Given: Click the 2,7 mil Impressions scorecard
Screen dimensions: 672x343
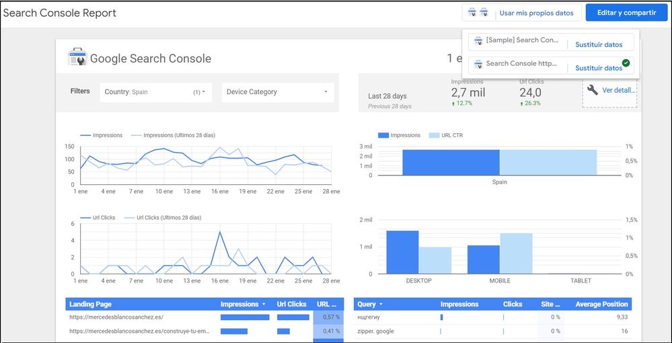Looking at the screenshot, I should [x=468, y=93].
